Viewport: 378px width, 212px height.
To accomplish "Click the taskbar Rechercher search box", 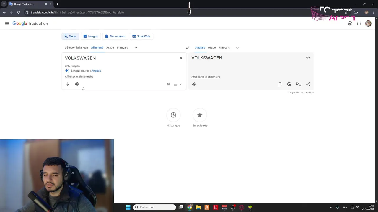I will 154,207.
